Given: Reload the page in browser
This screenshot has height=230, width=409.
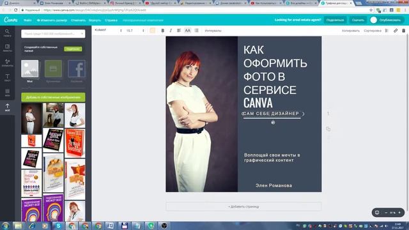Looking at the screenshot, I should [15, 10].
